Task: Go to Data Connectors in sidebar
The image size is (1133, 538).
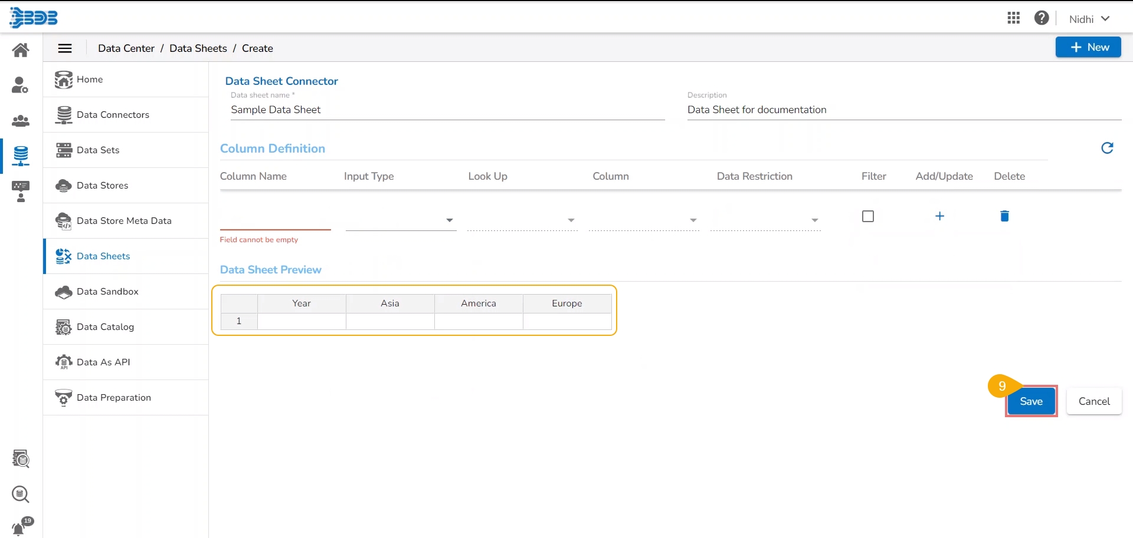Action: pos(113,115)
